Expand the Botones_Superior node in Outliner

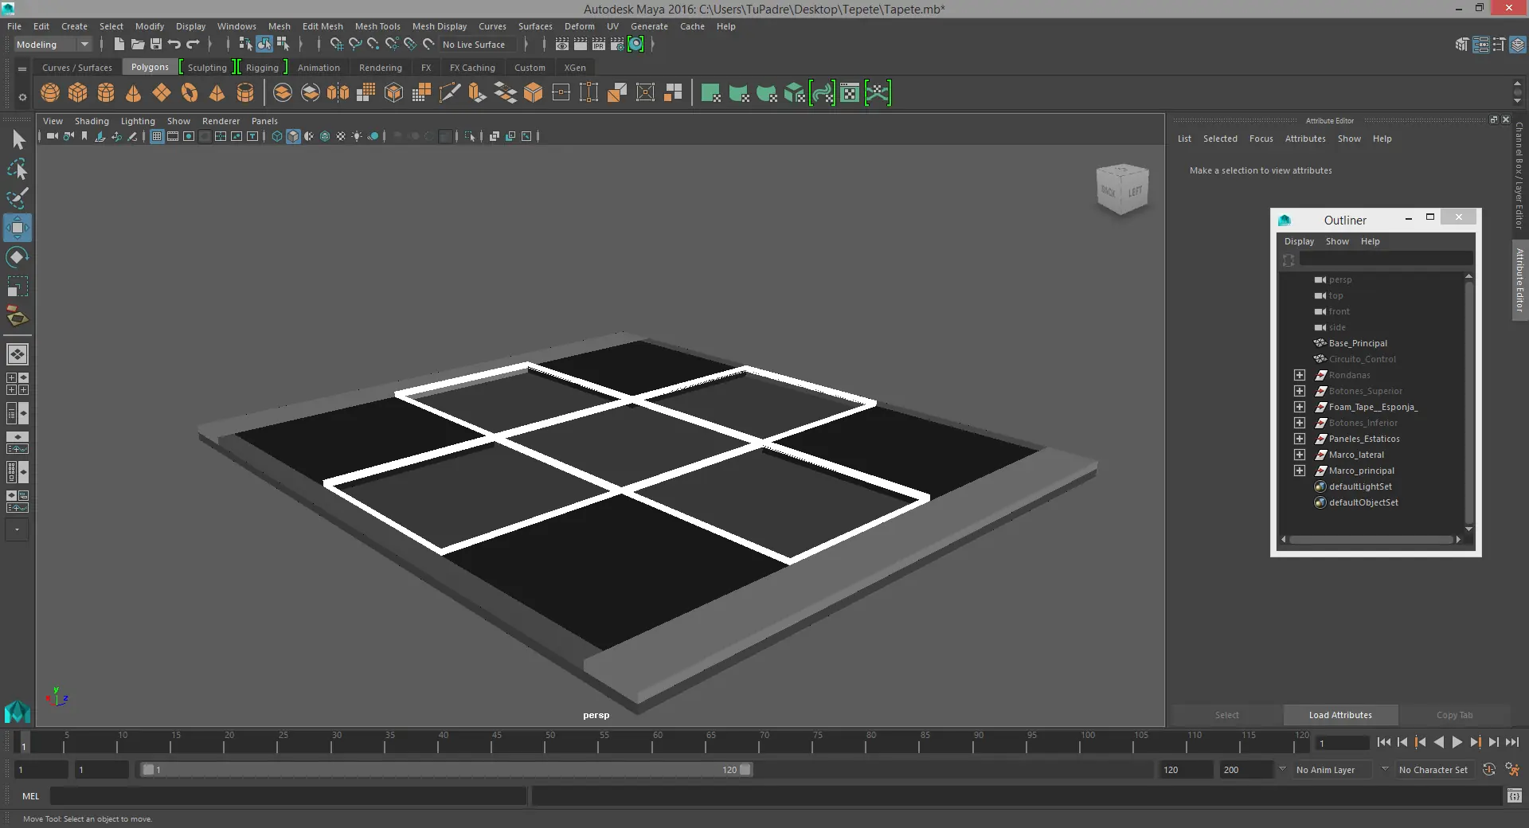1300,391
